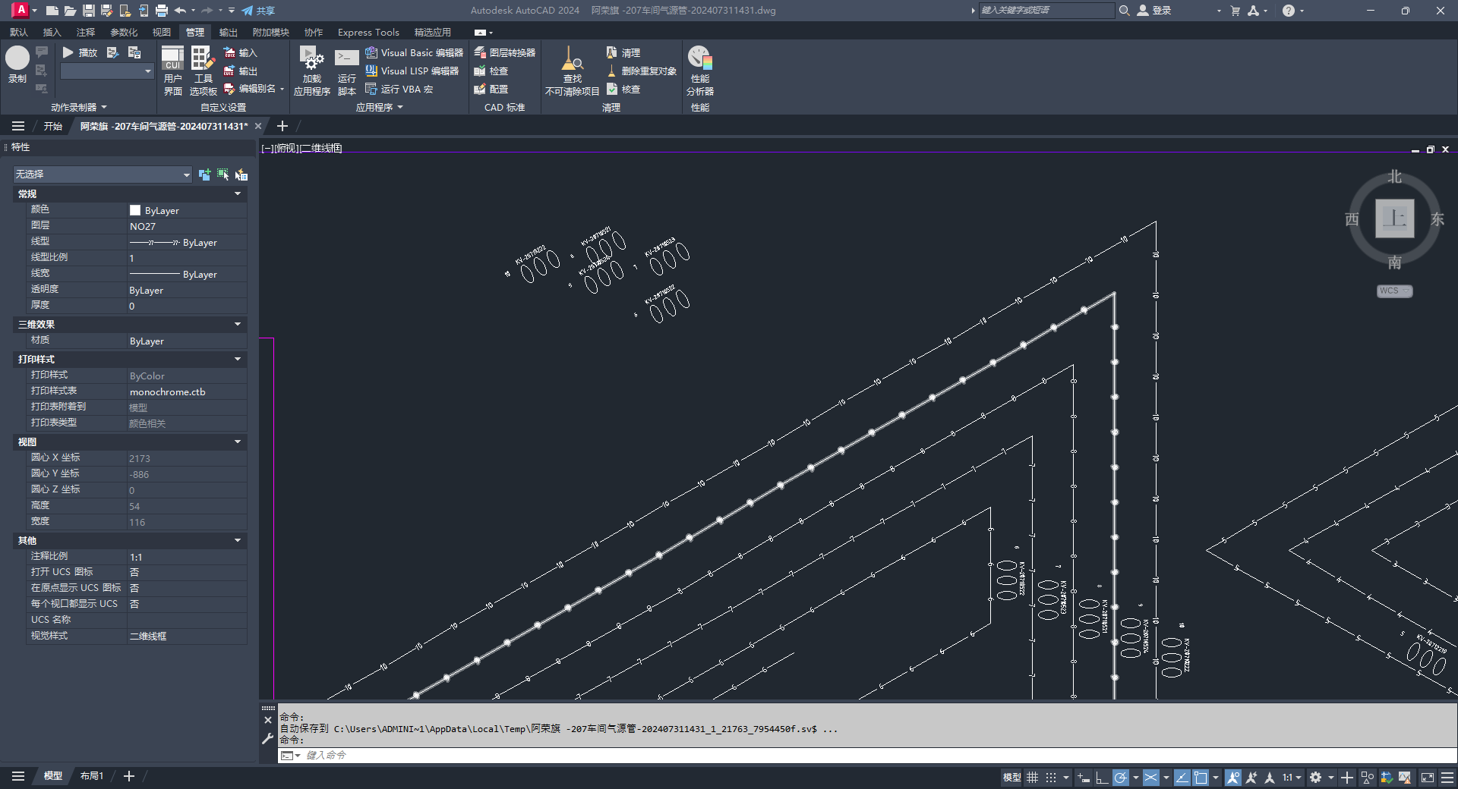The image size is (1458, 789).
Task: Open the Purge cleanup tool
Action: pyautogui.click(x=623, y=52)
